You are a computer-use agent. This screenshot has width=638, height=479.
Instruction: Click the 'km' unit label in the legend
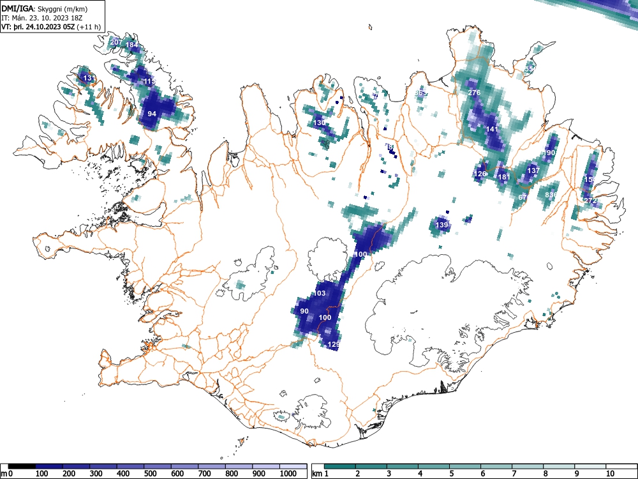317,474
